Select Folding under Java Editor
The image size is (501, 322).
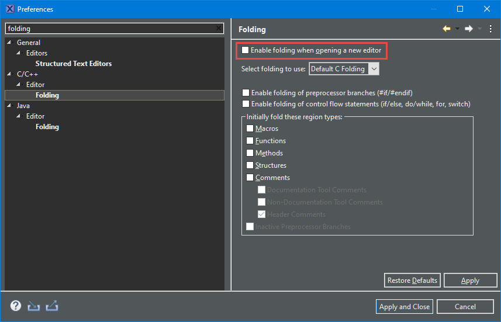click(47, 127)
